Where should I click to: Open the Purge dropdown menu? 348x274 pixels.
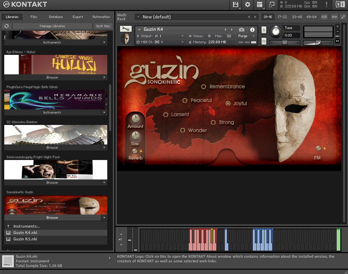pos(253,36)
